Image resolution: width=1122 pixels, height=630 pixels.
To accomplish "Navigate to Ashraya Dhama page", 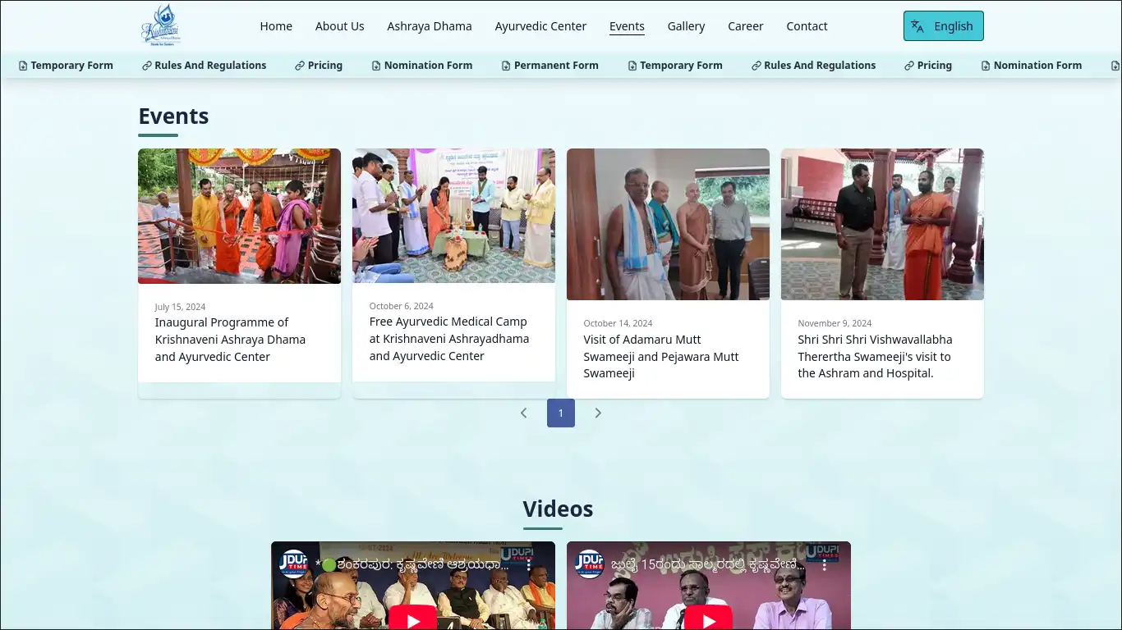I will (430, 26).
